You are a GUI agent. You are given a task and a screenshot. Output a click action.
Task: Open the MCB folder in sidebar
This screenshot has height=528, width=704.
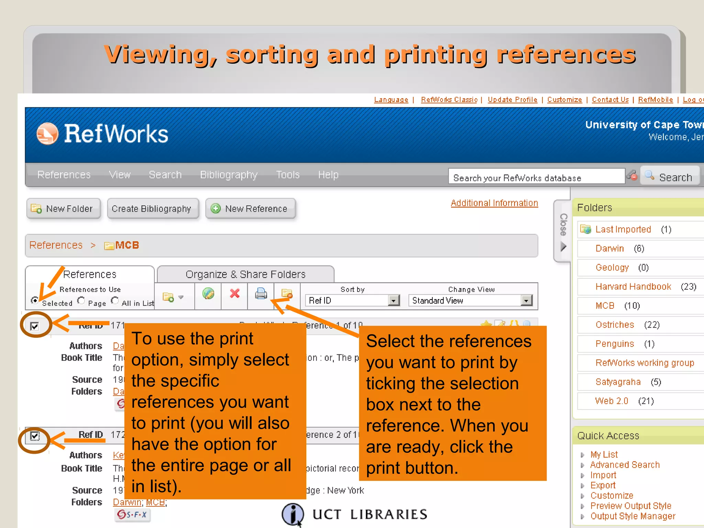tap(605, 306)
